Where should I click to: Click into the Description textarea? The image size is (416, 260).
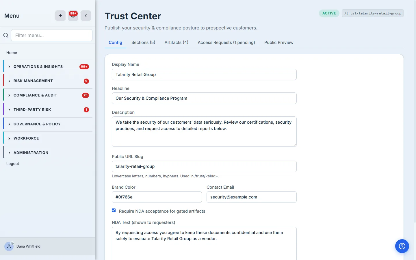pos(204,132)
